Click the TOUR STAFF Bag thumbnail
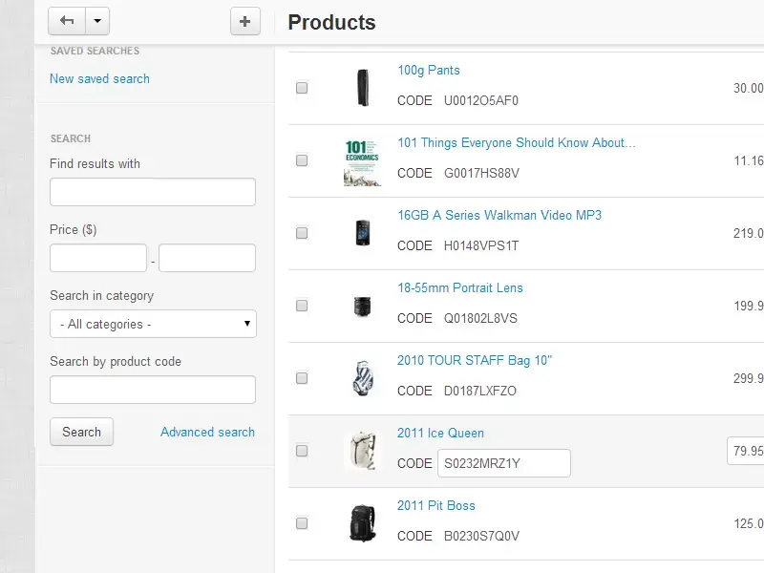Image resolution: width=764 pixels, height=573 pixels. (x=363, y=378)
